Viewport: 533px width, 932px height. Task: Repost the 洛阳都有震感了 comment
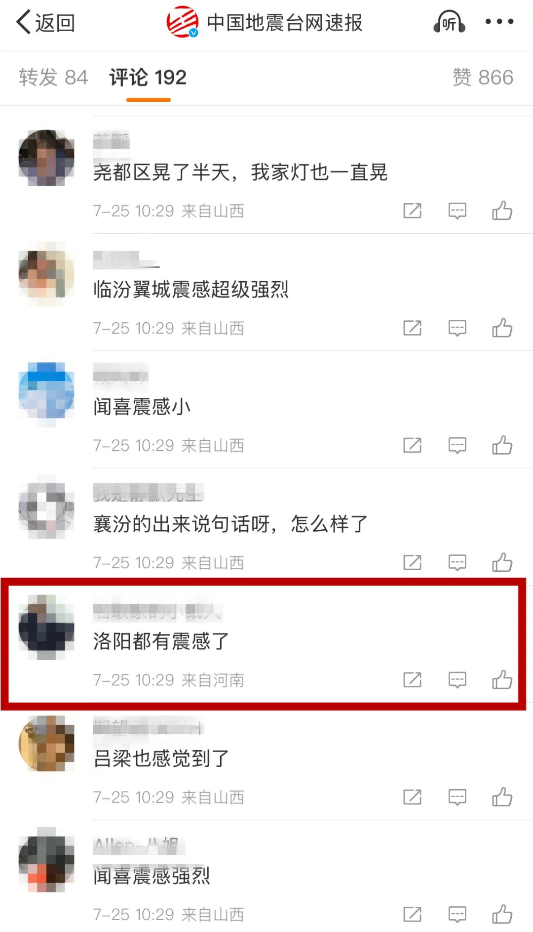(412, 679)
